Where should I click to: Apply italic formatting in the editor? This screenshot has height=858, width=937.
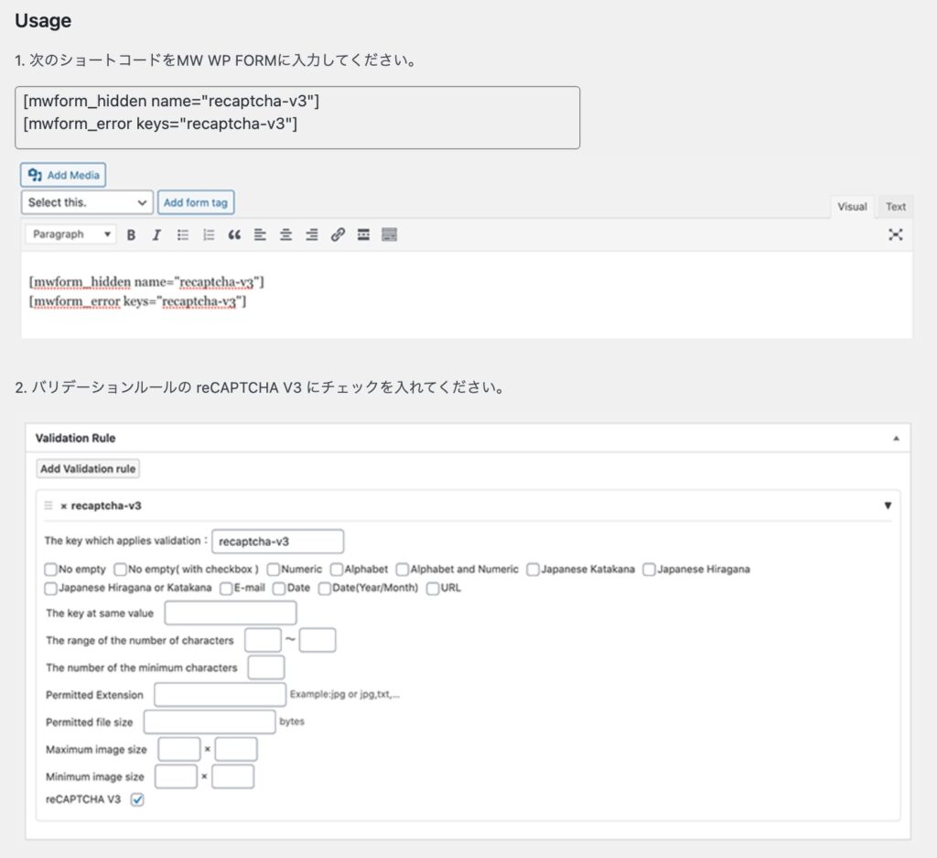[x=156, y=235]
